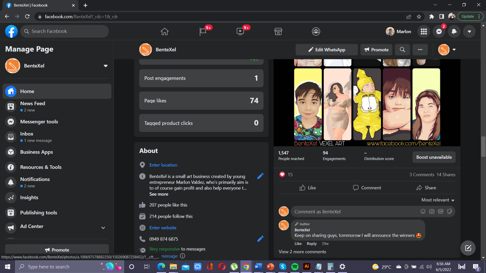The height and width of the screenshot is (273, 486).
Task: Edit the phone number 0949 874 6875
Action: [x=260, y=239]
